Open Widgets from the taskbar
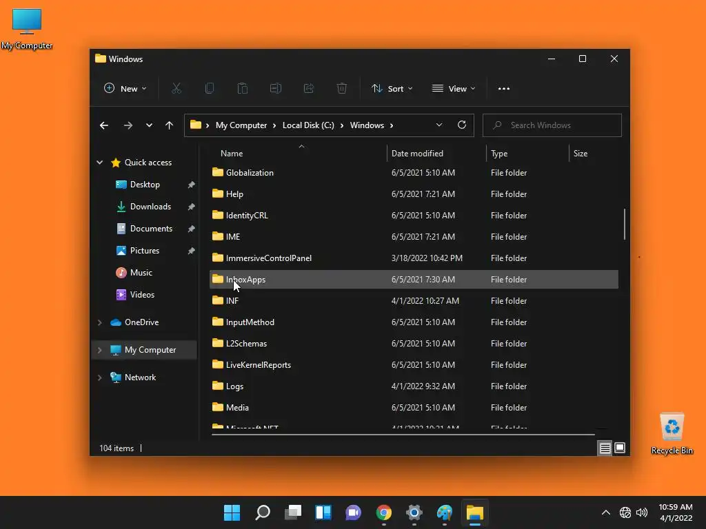Image resolution: width=706 pixels, height=529 pixels. [323, 512]
